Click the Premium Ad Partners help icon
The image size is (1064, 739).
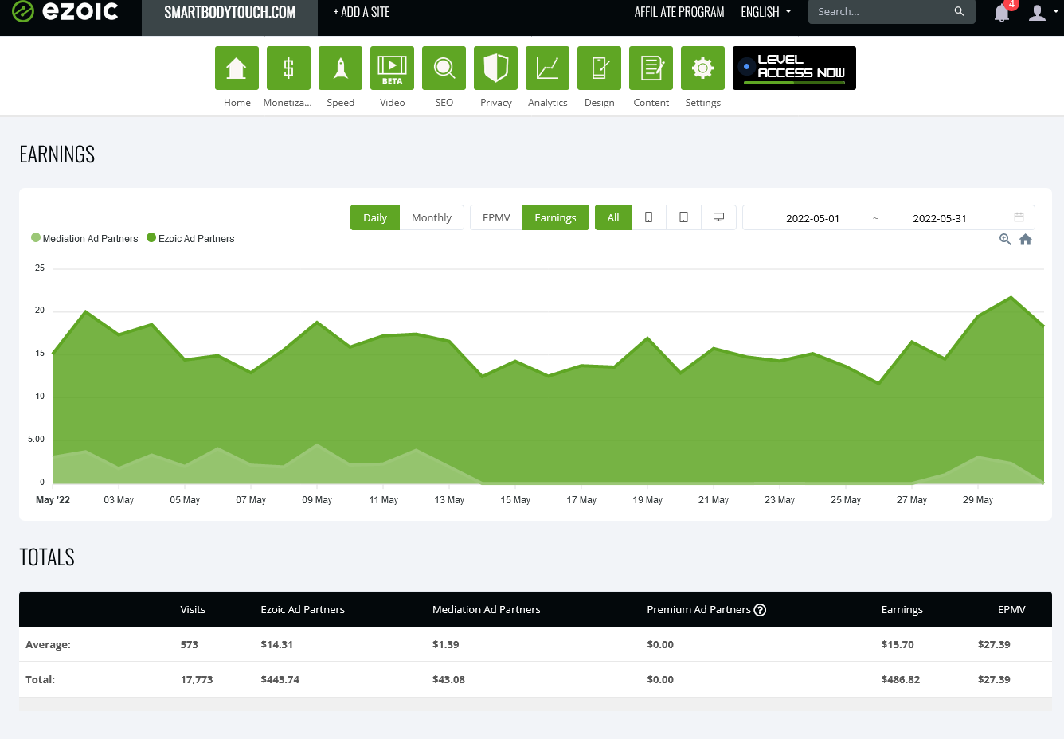click(760, 610)
